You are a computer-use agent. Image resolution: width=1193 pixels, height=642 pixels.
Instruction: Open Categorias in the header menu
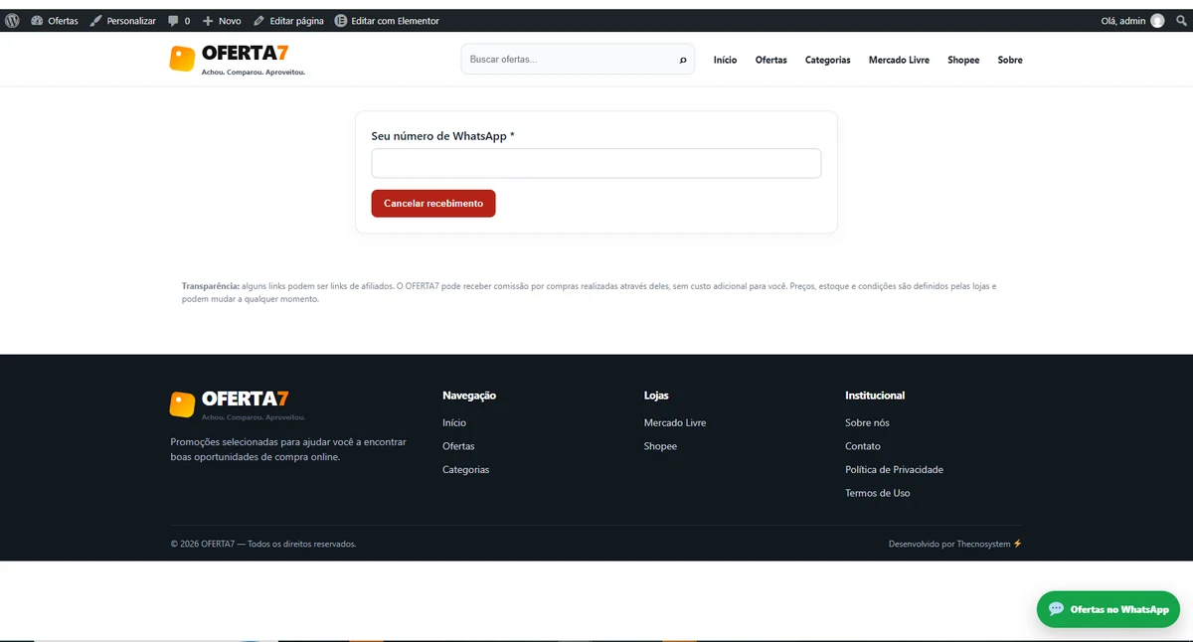coord(827,60)
